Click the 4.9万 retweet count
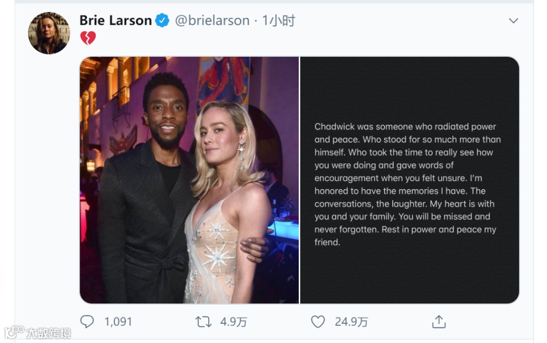The image size is (547, 343). coord(233,322)
